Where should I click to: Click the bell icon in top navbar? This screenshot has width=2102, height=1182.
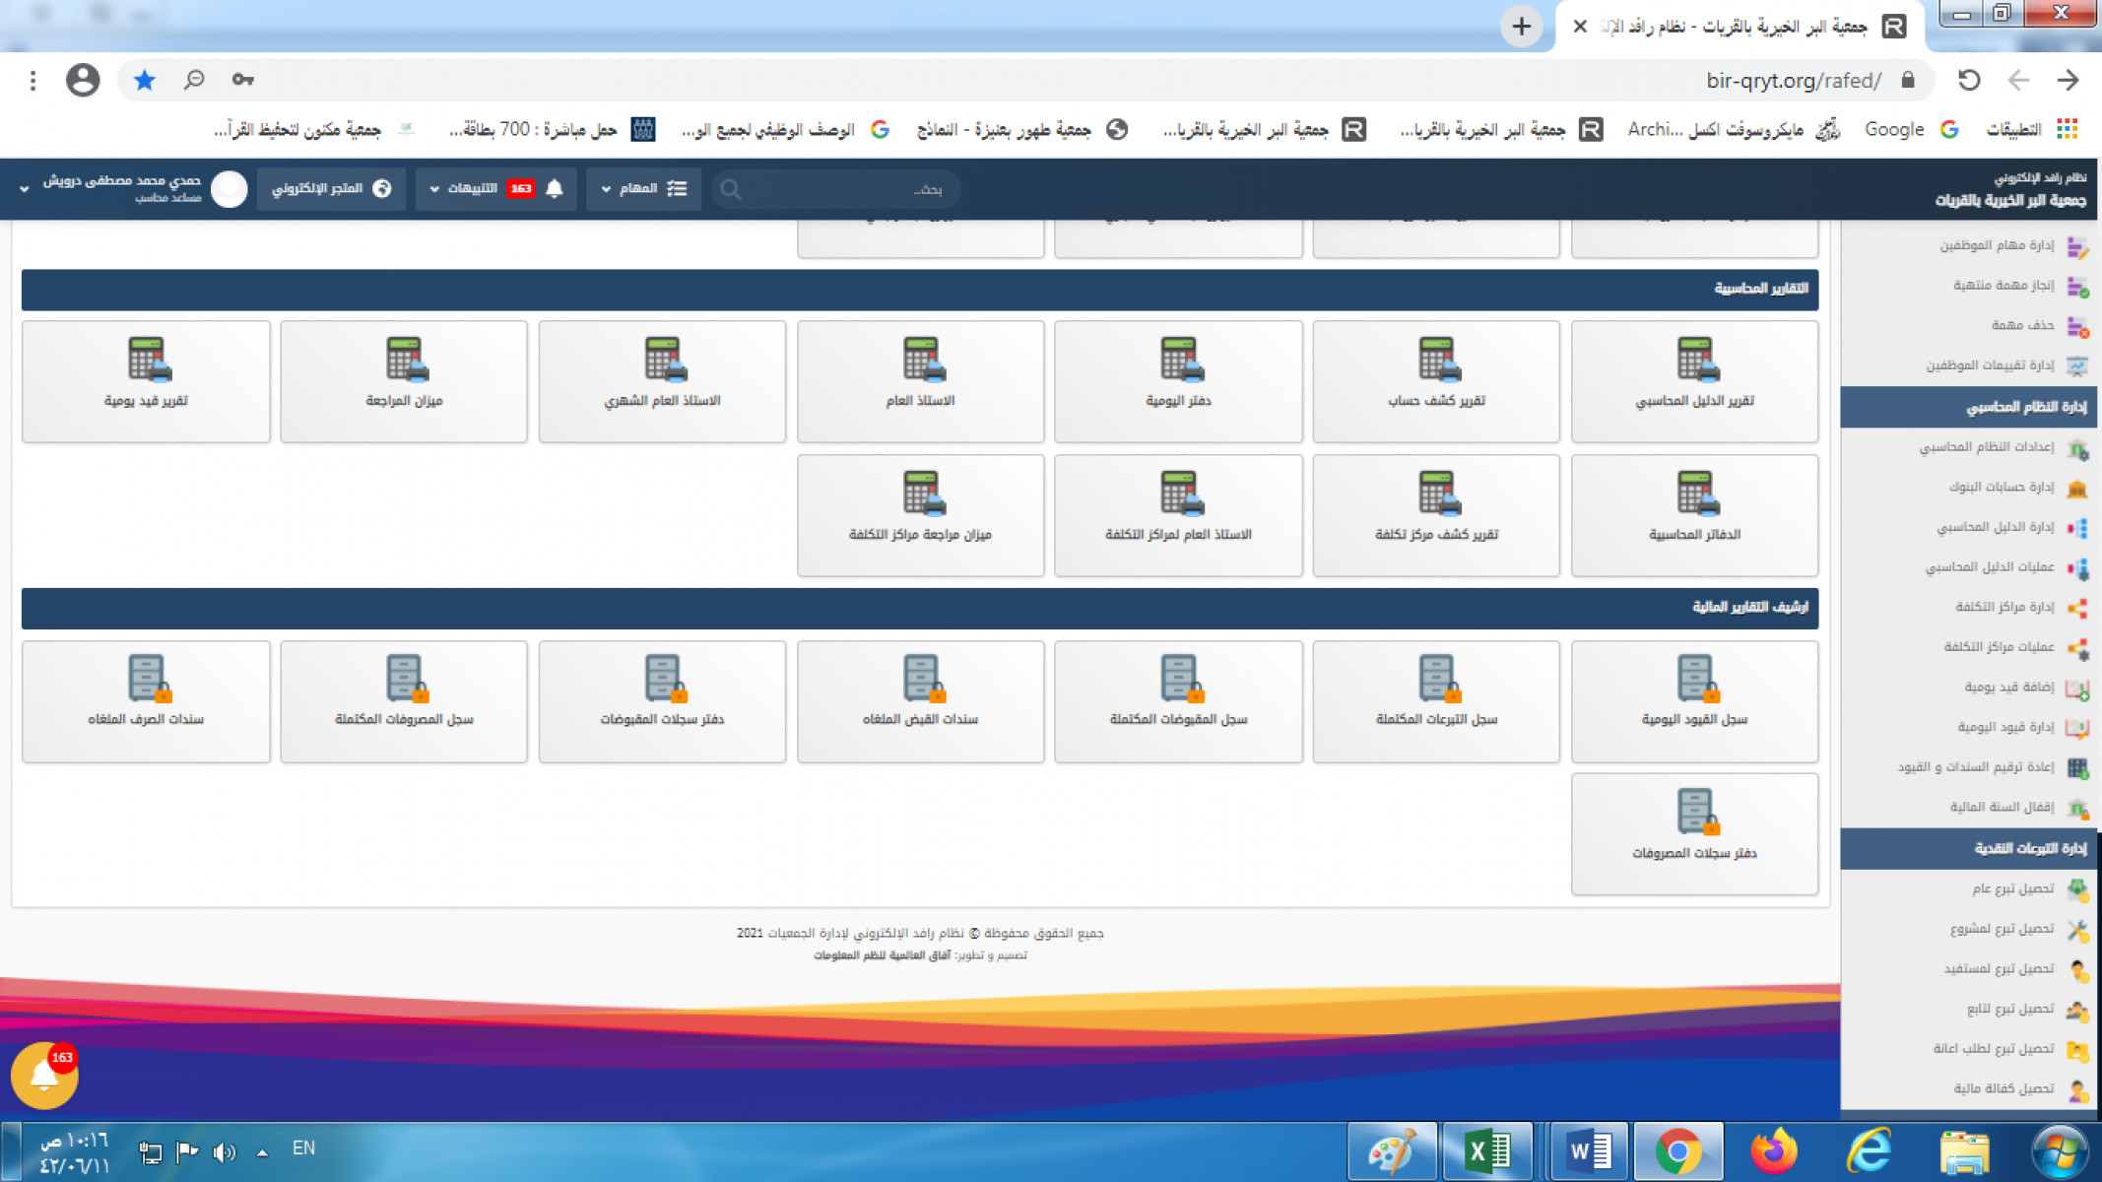point(555,188)
